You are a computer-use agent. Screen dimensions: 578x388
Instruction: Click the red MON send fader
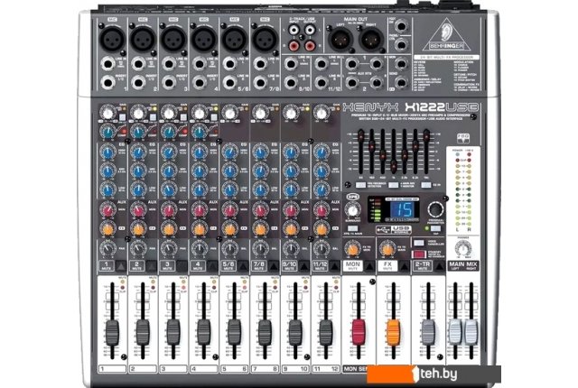click(x=361, y=330)
